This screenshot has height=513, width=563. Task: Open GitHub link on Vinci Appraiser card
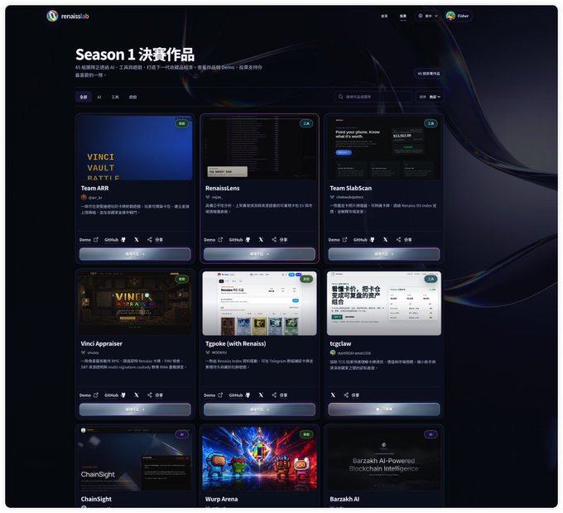pyautogui.click(x=115, y=395)
